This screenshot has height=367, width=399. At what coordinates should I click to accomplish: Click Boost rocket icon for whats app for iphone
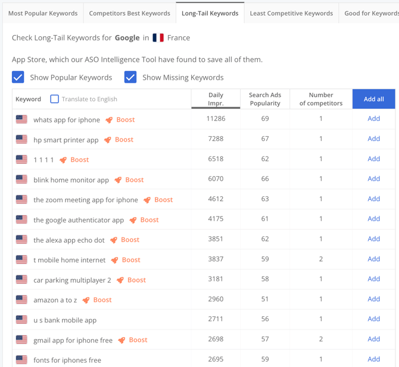[109, 120]
